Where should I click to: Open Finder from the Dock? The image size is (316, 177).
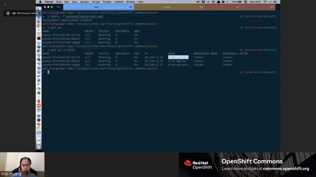(39, 9)
